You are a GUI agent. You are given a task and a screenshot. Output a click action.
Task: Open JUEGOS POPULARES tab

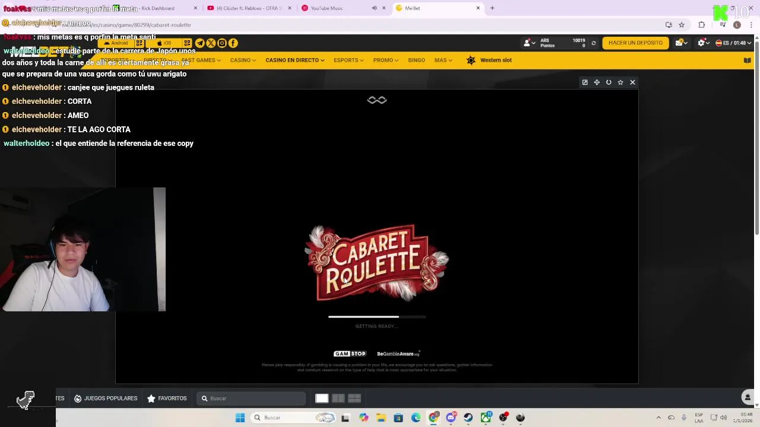106,399
